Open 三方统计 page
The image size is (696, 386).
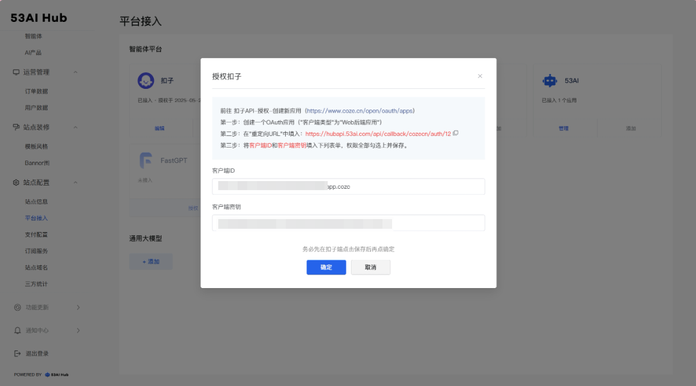(x=37, y=284)
